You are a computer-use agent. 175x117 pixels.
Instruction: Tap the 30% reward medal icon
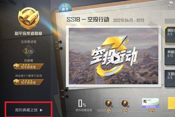pos(108,103)
